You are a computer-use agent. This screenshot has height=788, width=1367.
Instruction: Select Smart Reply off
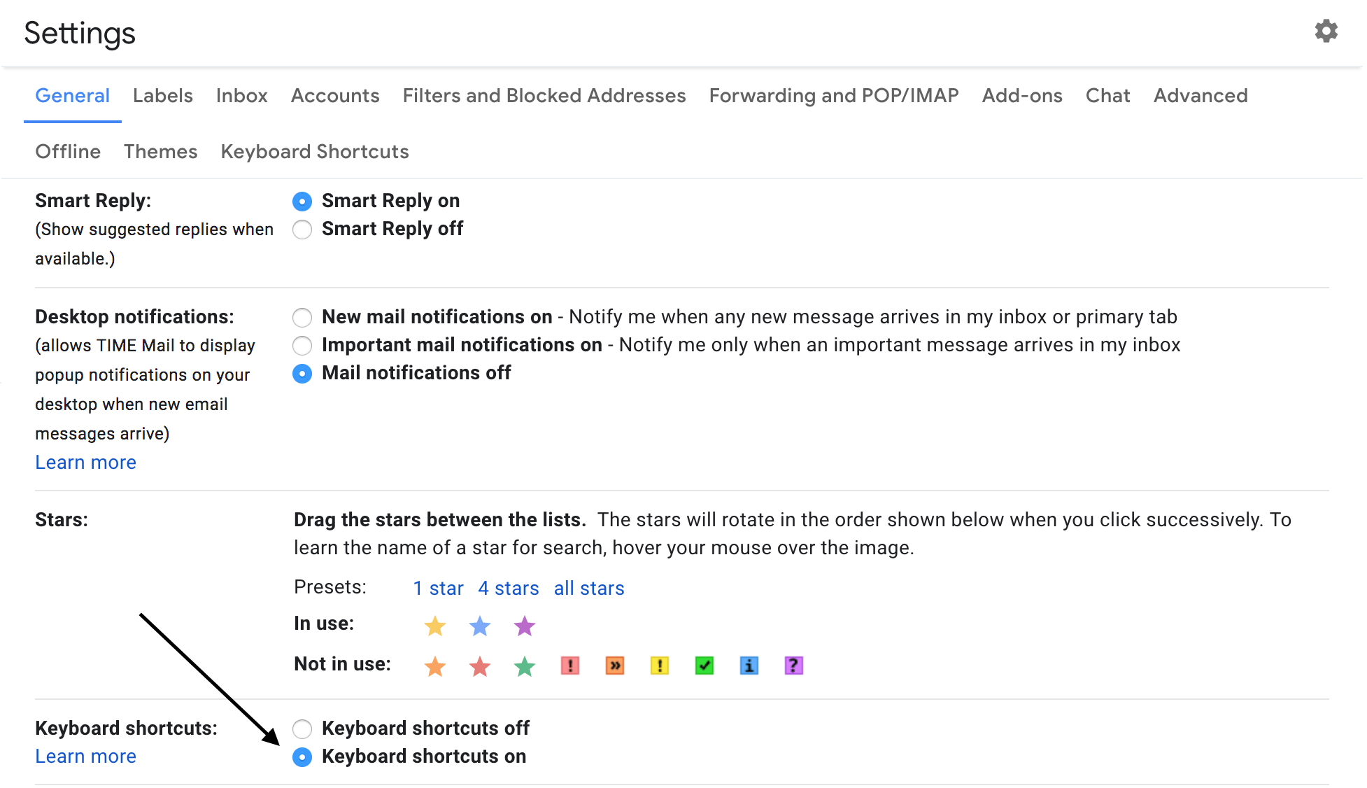pyautogui.click(x=302, y=230)
